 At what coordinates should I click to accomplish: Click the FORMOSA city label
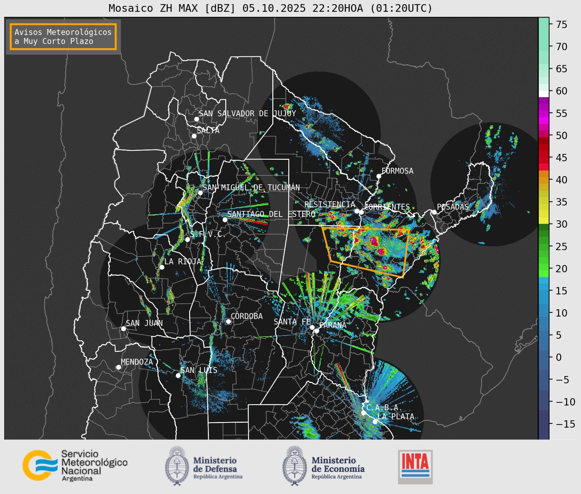point(397,171)
